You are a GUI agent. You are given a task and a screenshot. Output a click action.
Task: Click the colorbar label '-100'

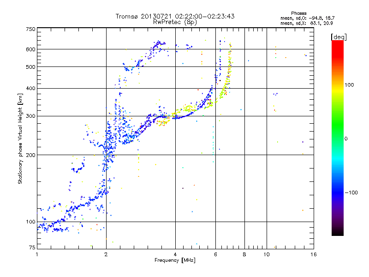(x=351, y=193)
